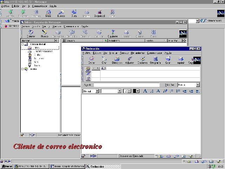
Task: Open the paragraph style Normal dropdown
Action: coord(97,91)
